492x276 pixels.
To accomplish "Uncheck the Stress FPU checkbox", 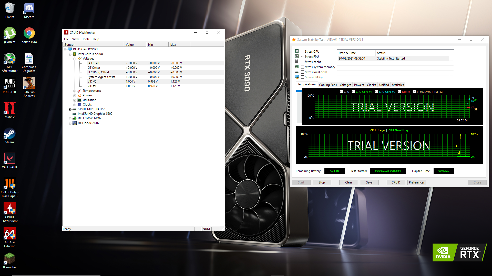I will (x=302, y=56).
